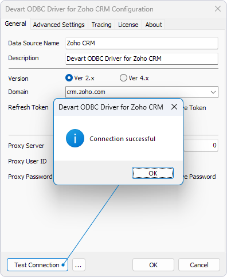The image size is (227, 277).
Task: Open the Tracing tab
Action: 101,25
